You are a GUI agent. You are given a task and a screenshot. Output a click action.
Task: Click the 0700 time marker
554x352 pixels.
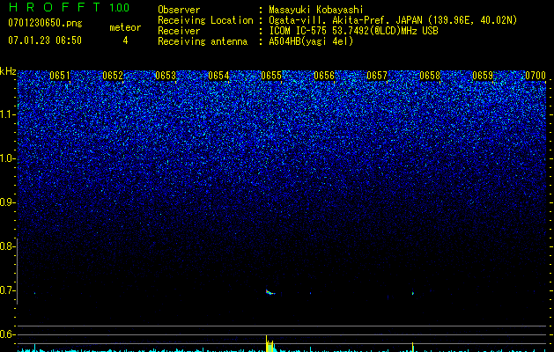coord(536,76)
